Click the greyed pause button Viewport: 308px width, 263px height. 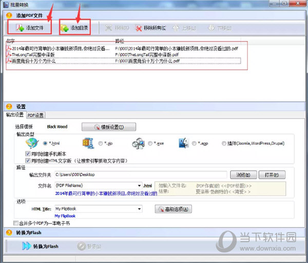(89, 246)
